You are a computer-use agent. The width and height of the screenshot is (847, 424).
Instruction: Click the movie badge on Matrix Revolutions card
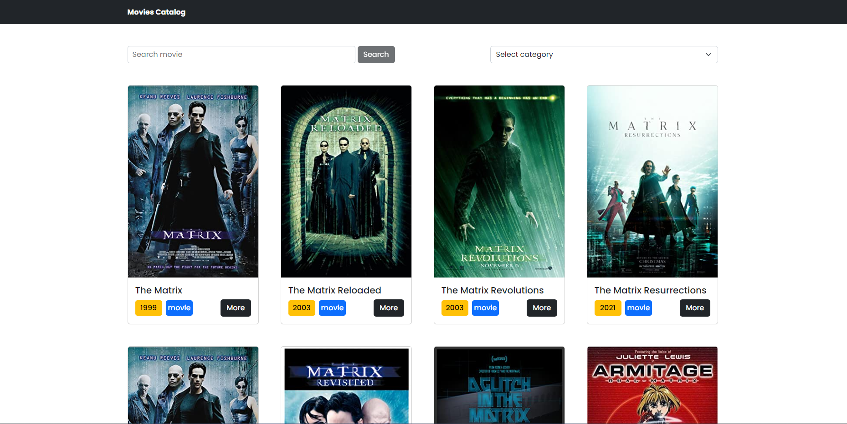[485, 308]
